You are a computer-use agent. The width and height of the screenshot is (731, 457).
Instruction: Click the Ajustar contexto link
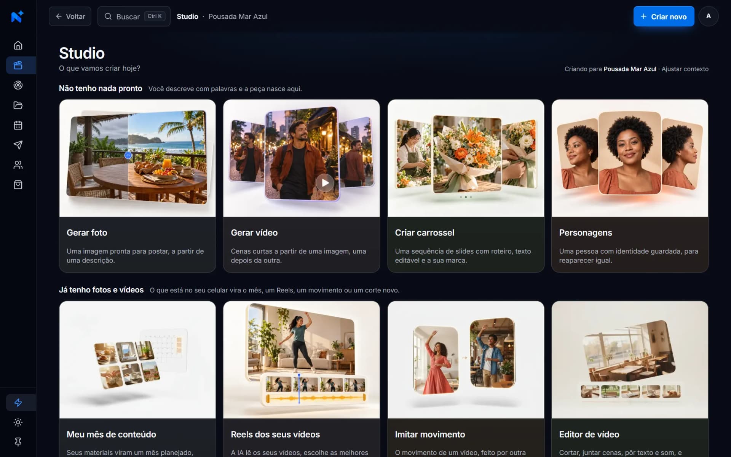[x=685, y=69]
